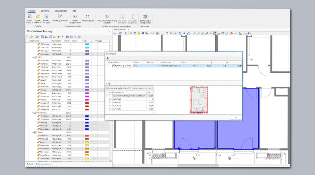
Task: Click Struktur Kostenberechnung bearbeiten icon
Action: coord(106,17)
